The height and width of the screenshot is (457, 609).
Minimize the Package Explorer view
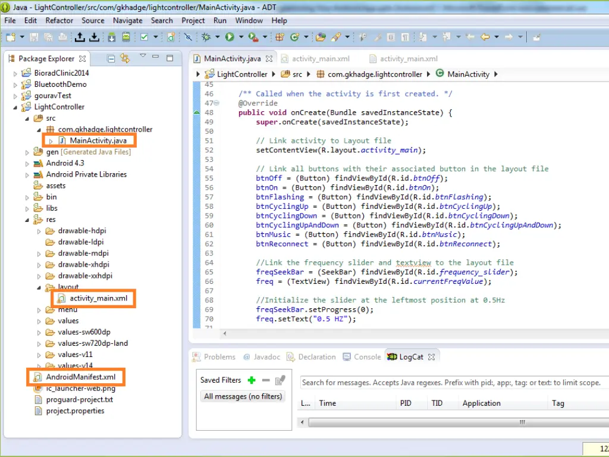[156, 58]
